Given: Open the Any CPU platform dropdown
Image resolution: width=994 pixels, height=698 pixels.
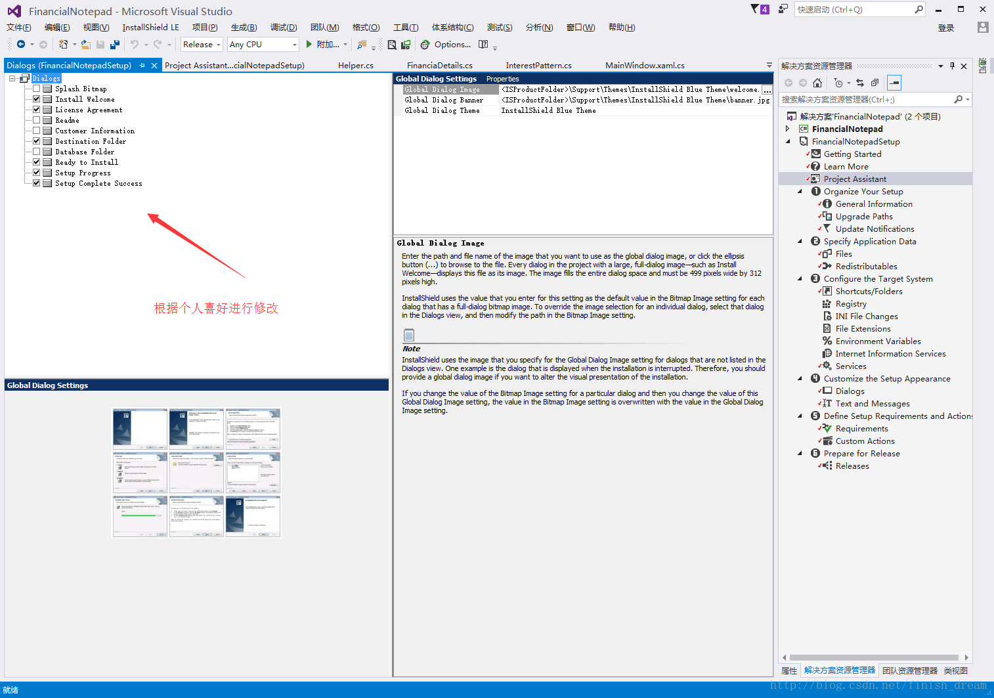Looking at the screenshot, I should (x=263, y=44).
